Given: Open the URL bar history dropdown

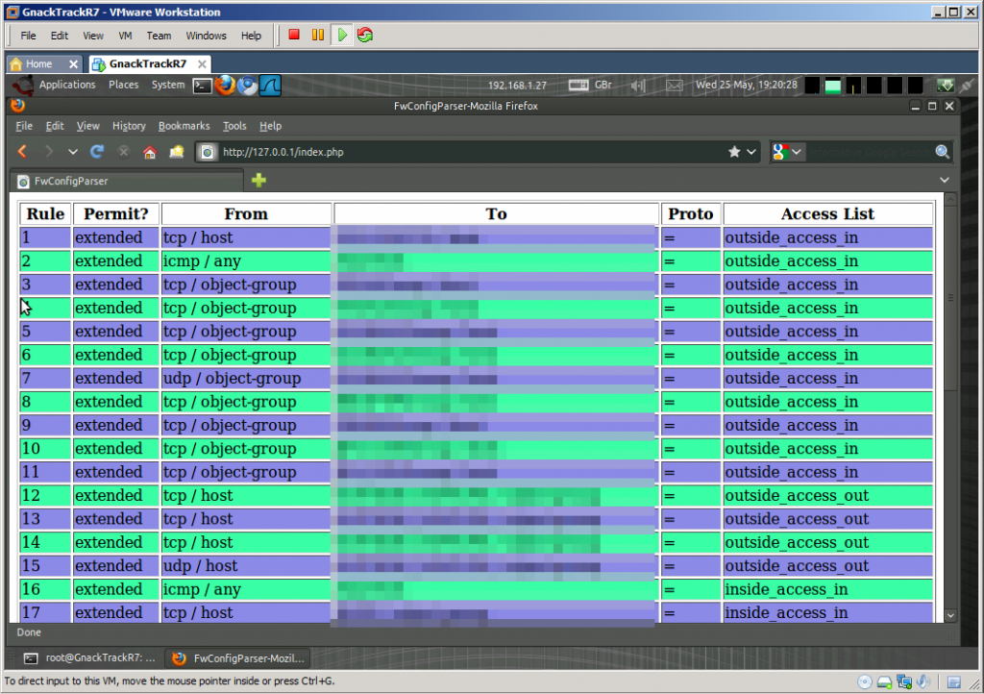Looking at the screenshot, I should (751, 152).
